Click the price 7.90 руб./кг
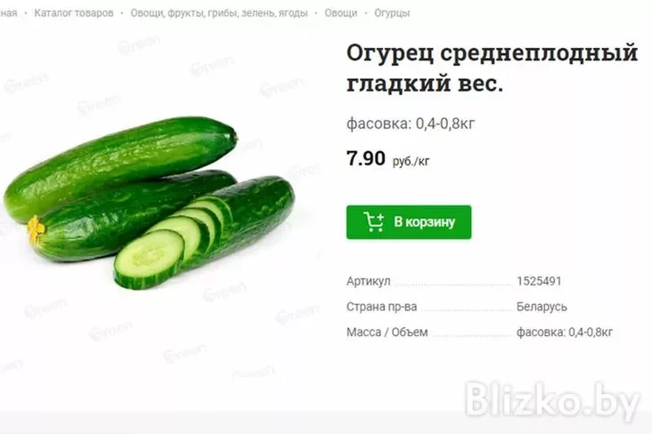The height and width of the screenshot is (434, 652). 387,158
